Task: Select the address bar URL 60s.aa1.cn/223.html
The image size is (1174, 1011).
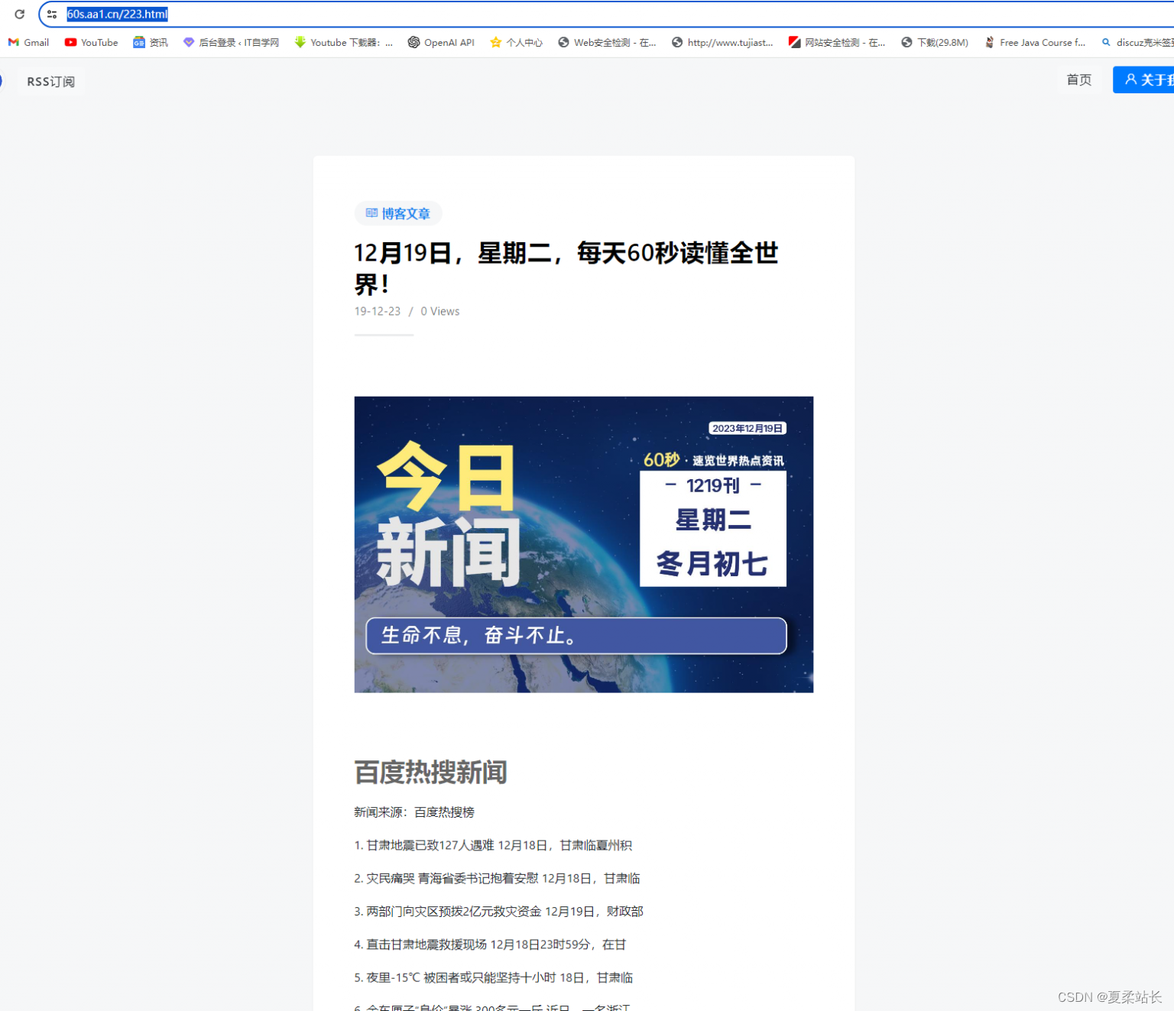Action: pos(117,14)
